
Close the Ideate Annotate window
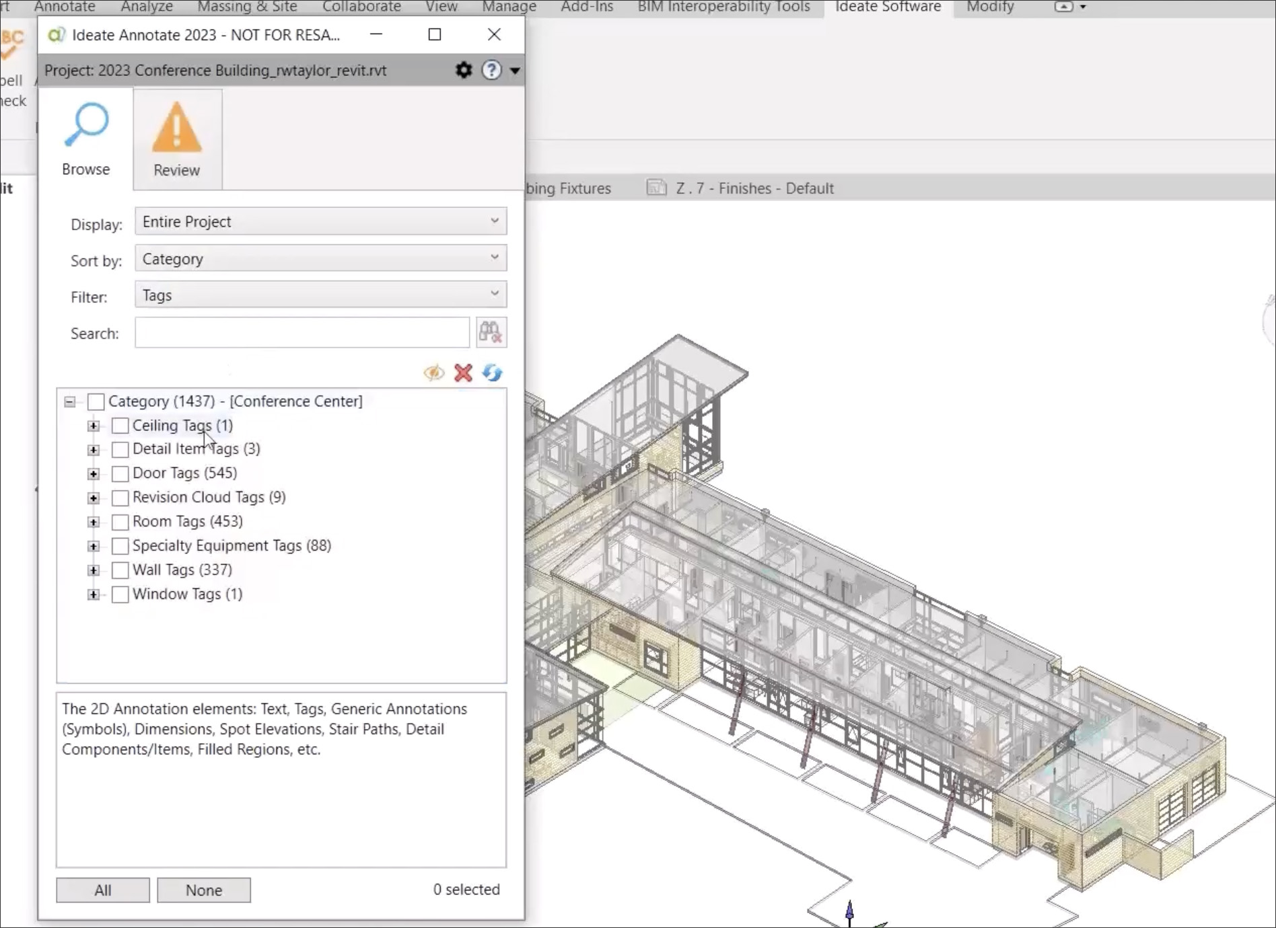(494, 34)
